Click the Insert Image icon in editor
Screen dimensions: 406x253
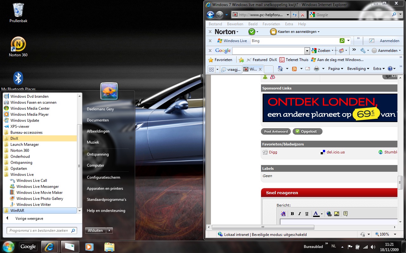click(337, 214)
